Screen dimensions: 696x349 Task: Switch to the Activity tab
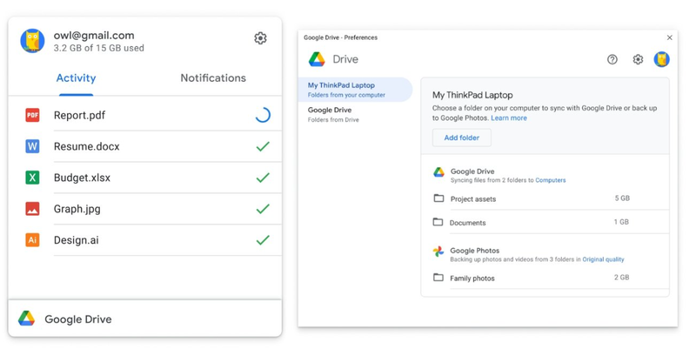point(76,78)
